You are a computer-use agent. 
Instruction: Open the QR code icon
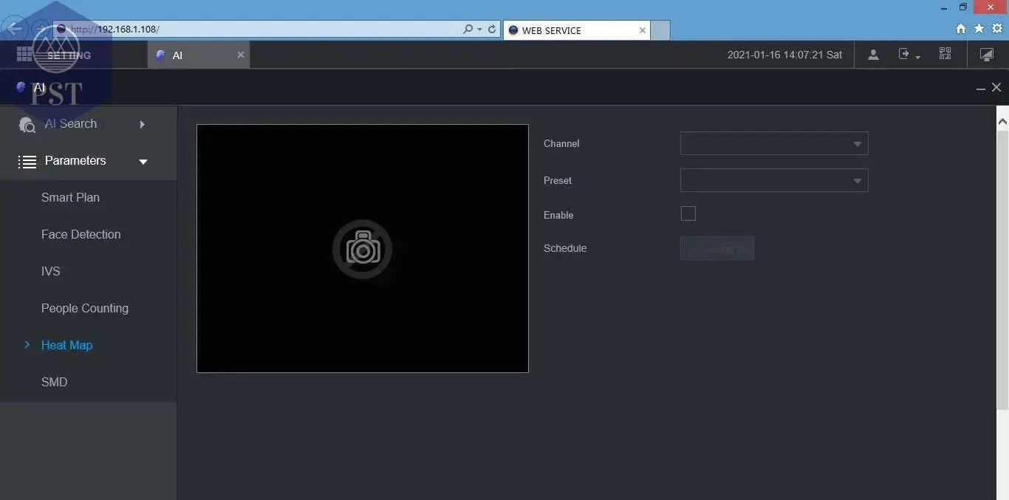(945, 54)
